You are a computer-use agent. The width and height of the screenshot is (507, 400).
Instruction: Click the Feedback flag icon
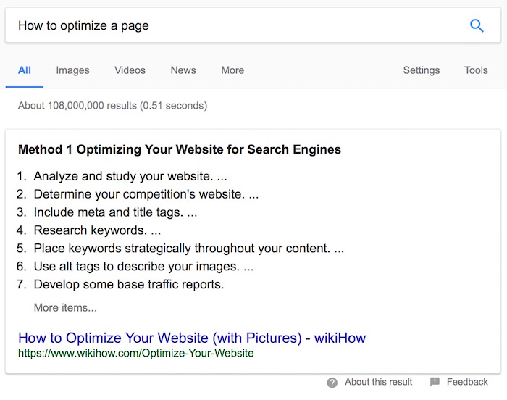click(x=435, y=382)
